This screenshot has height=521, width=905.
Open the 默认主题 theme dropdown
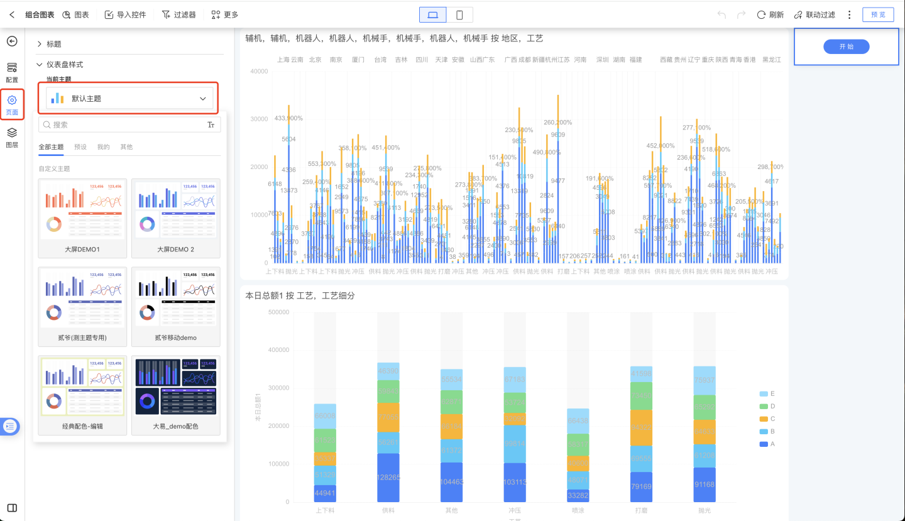(130, 99)
